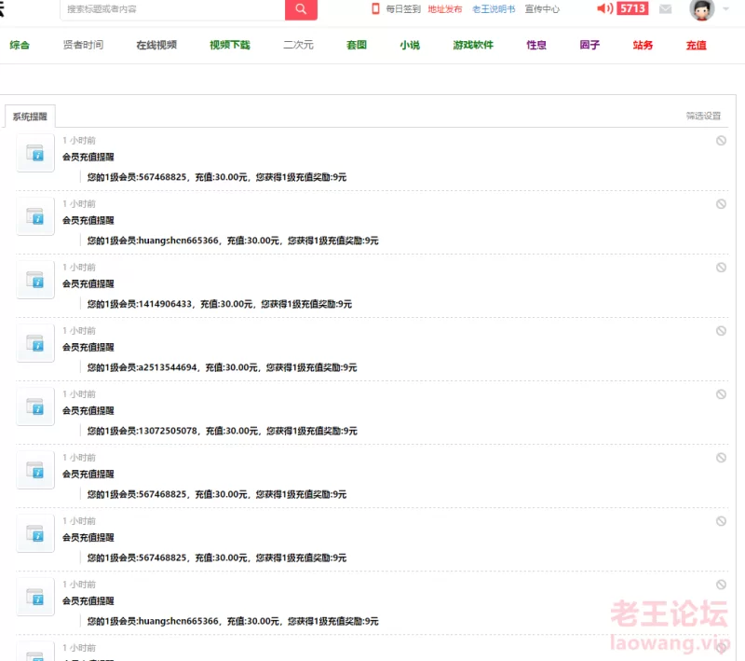Select the 小说 navigation item
Viewport: 745px width, 661px height.
click(x=410, y=45)
